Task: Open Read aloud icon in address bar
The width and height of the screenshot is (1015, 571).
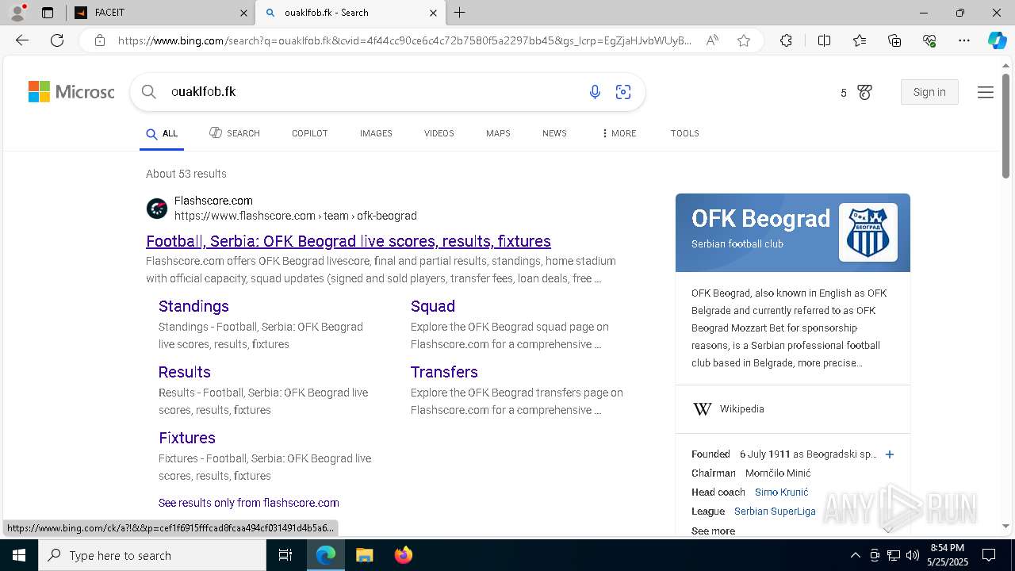Action: (712, 40)
